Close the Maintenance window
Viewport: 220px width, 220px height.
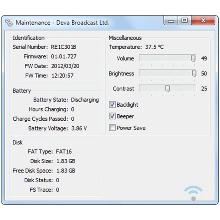[203, 20]
